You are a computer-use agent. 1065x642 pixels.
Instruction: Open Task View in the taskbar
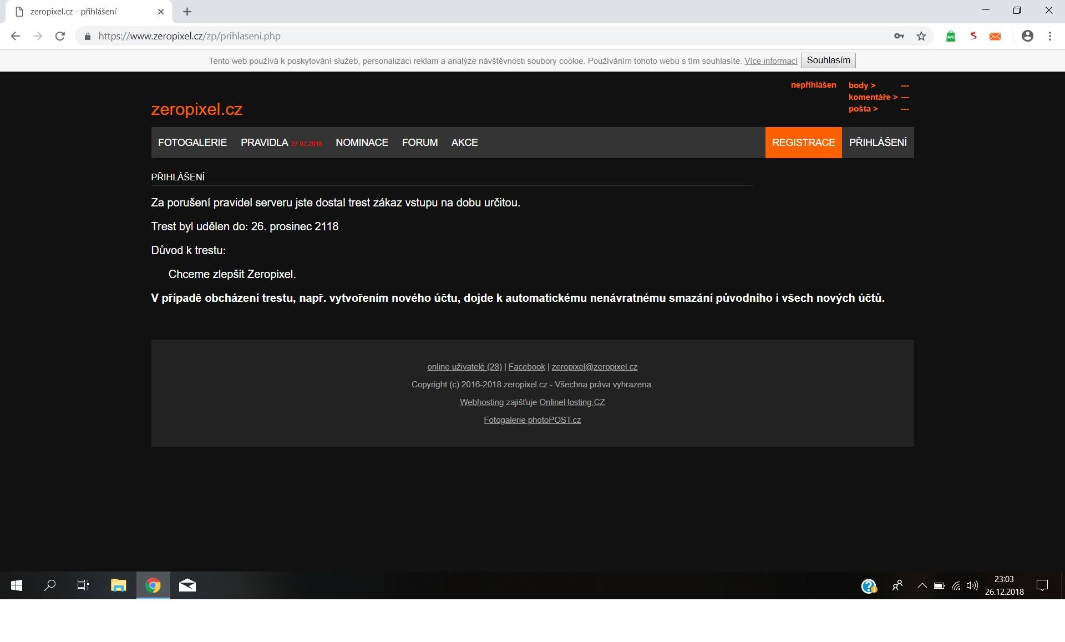(83, 585)
